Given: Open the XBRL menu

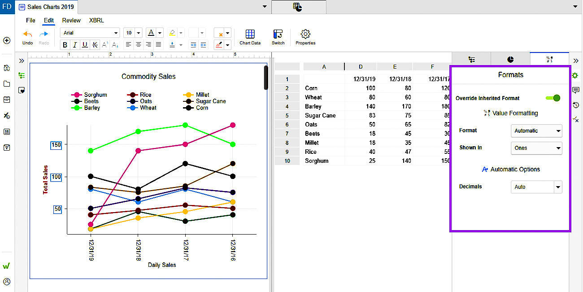Looking at the screenshot, I should (96, 20).
